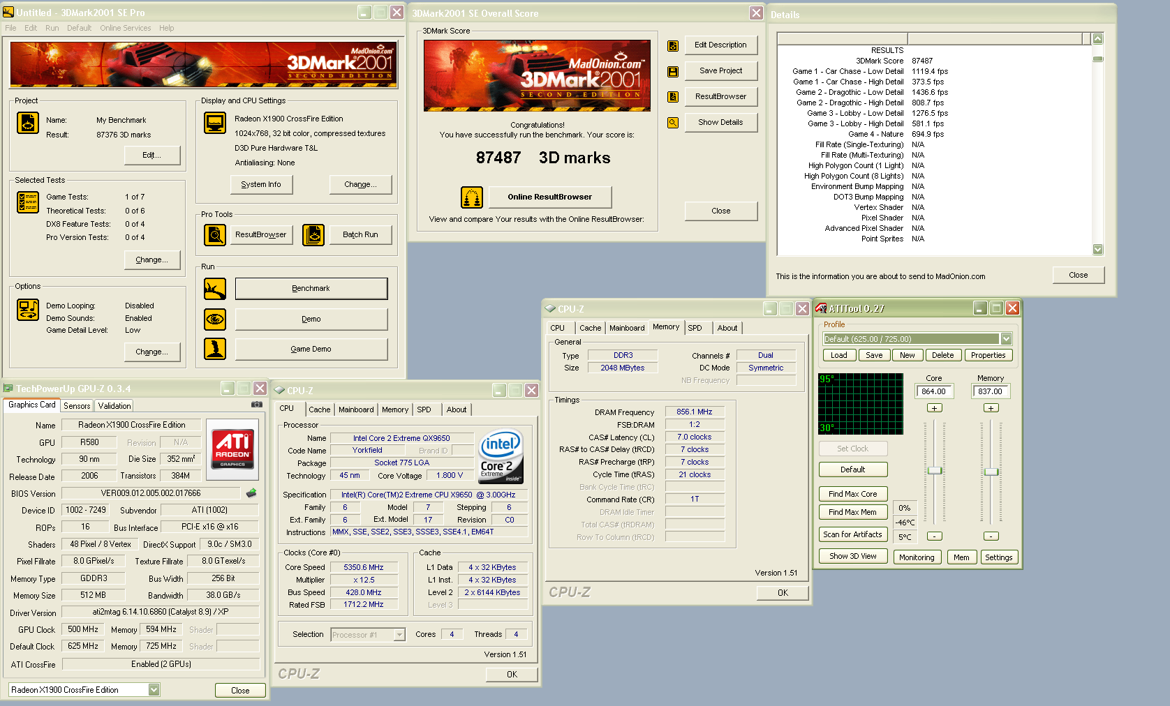The width and height of the screenshot is (1170, 706).
Task: Click the icon beside ResultBrowser in Overall Score
Action: coord(673,97)
